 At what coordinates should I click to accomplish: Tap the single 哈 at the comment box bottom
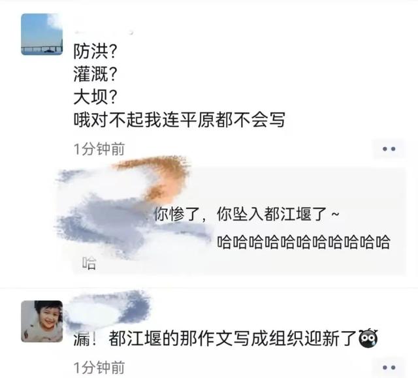point(89,263)
